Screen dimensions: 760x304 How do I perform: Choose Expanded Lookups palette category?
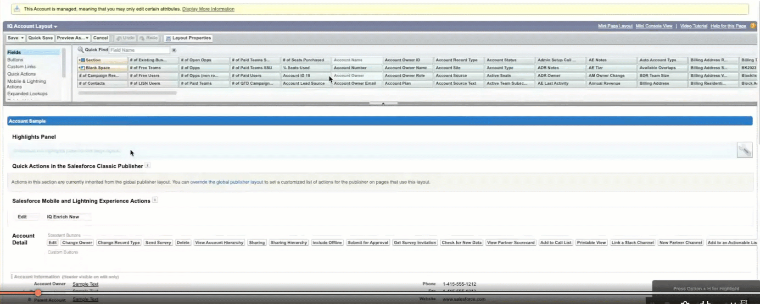[27, 93]
